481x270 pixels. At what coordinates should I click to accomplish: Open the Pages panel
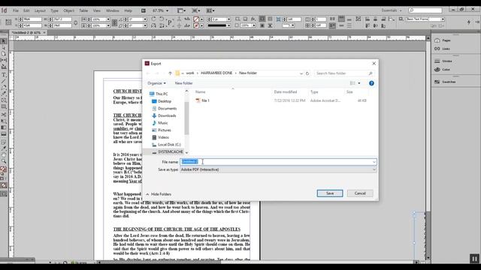coord(443,40)
